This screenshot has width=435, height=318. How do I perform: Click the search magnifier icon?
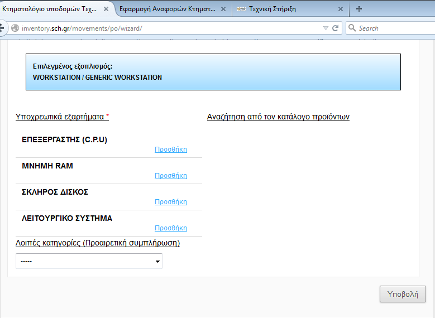(x=352, y=28)
